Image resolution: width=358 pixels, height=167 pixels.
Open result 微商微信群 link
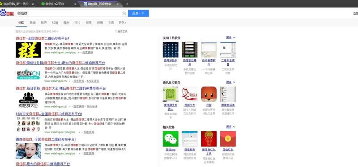pyautogui.click(x=46, y=139)
